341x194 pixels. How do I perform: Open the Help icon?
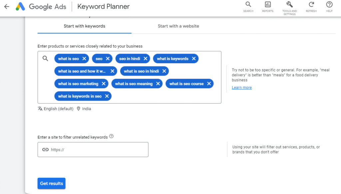coord(329,7)
